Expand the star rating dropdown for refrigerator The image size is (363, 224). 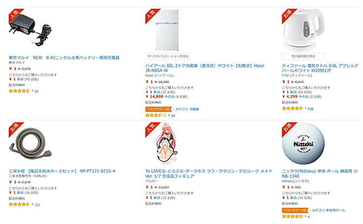click(x=168, y=116)
